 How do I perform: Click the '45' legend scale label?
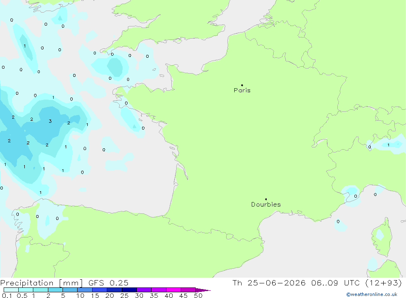point(184,296)
